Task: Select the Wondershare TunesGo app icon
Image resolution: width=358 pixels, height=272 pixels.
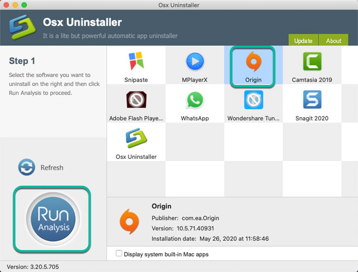Action: (253, 100)
